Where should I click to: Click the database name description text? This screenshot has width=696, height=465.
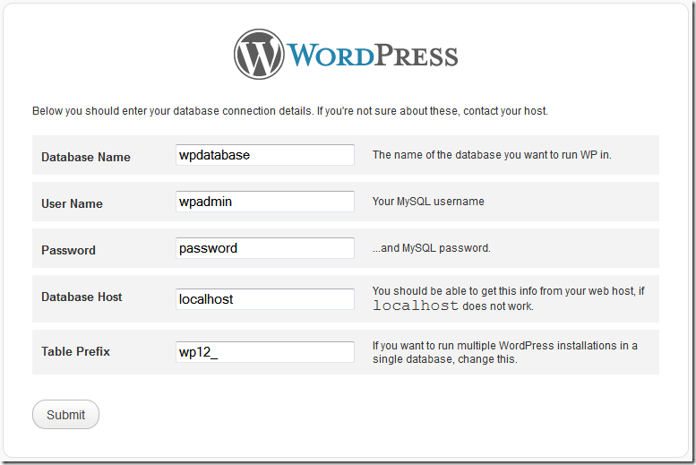coord(492,155)
